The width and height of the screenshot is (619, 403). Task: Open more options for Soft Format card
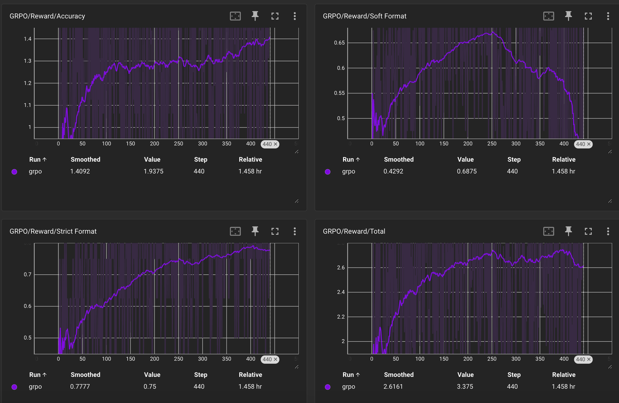click(x=608, y=16)
